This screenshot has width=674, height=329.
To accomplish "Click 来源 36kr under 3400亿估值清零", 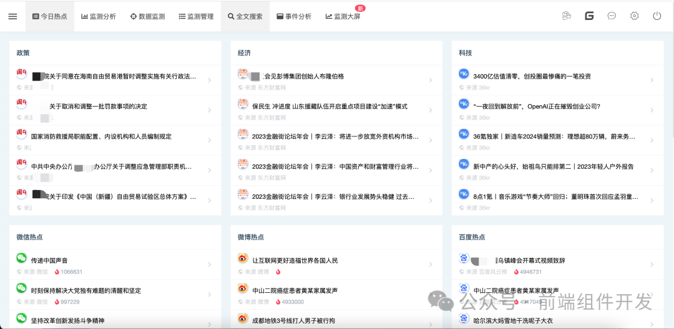I will coord(474,87).
